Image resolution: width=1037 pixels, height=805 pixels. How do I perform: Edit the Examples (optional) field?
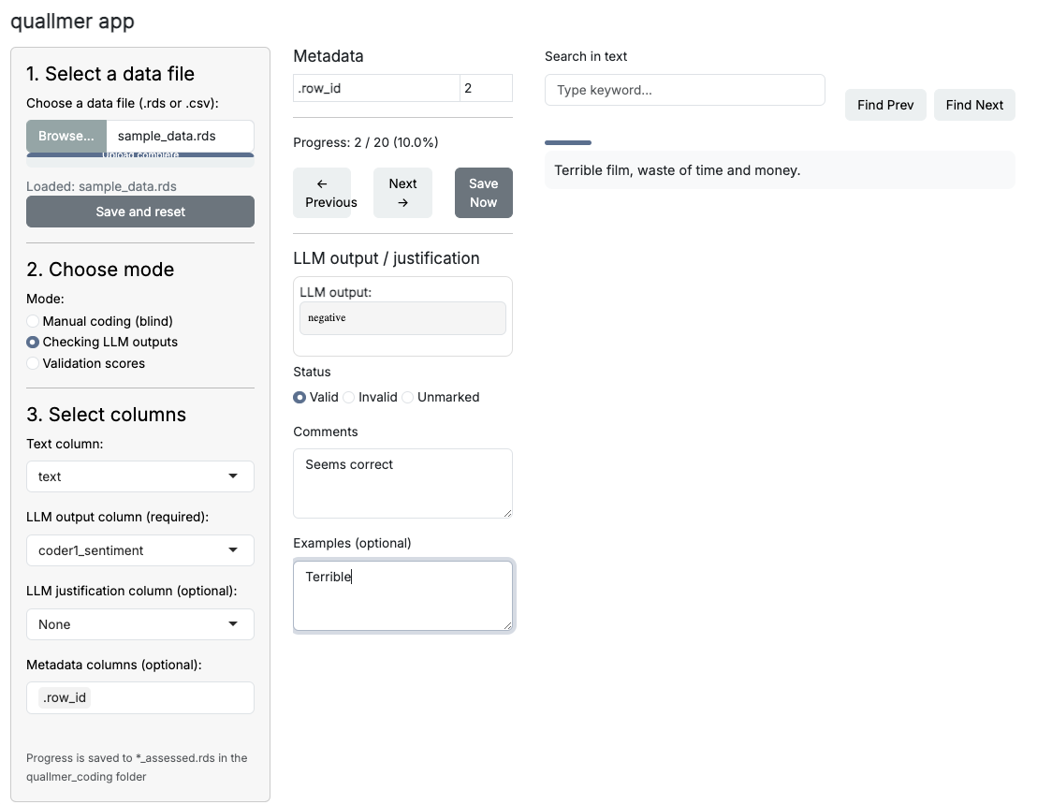402,594
